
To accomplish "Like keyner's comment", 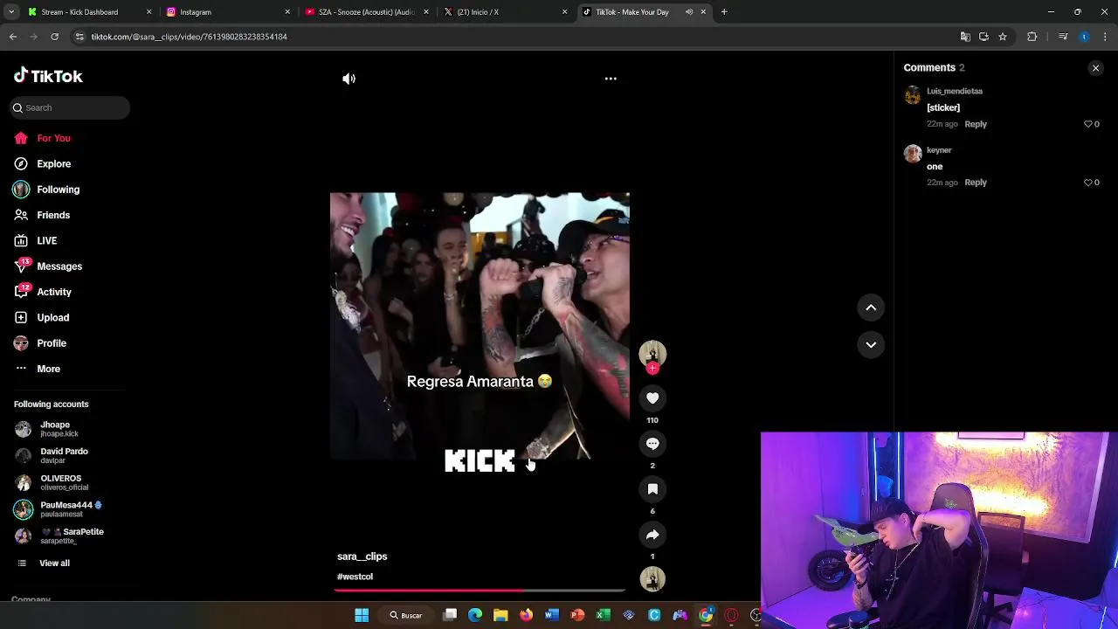I will (x=1088, y=183).
